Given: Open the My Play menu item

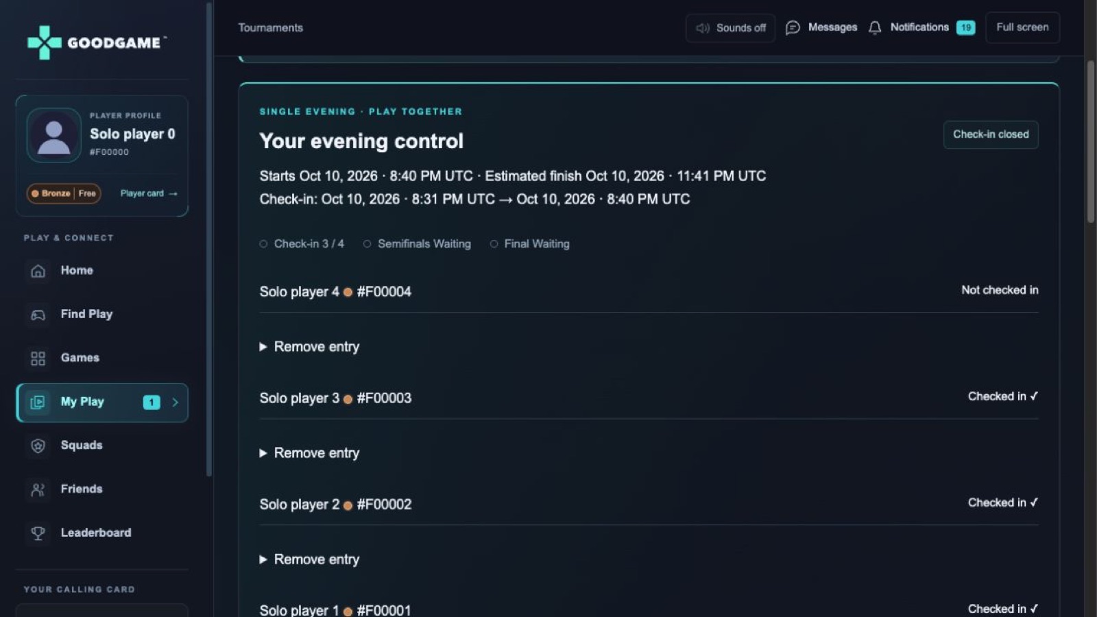Looking at the screenshot, I should [102, 402].
